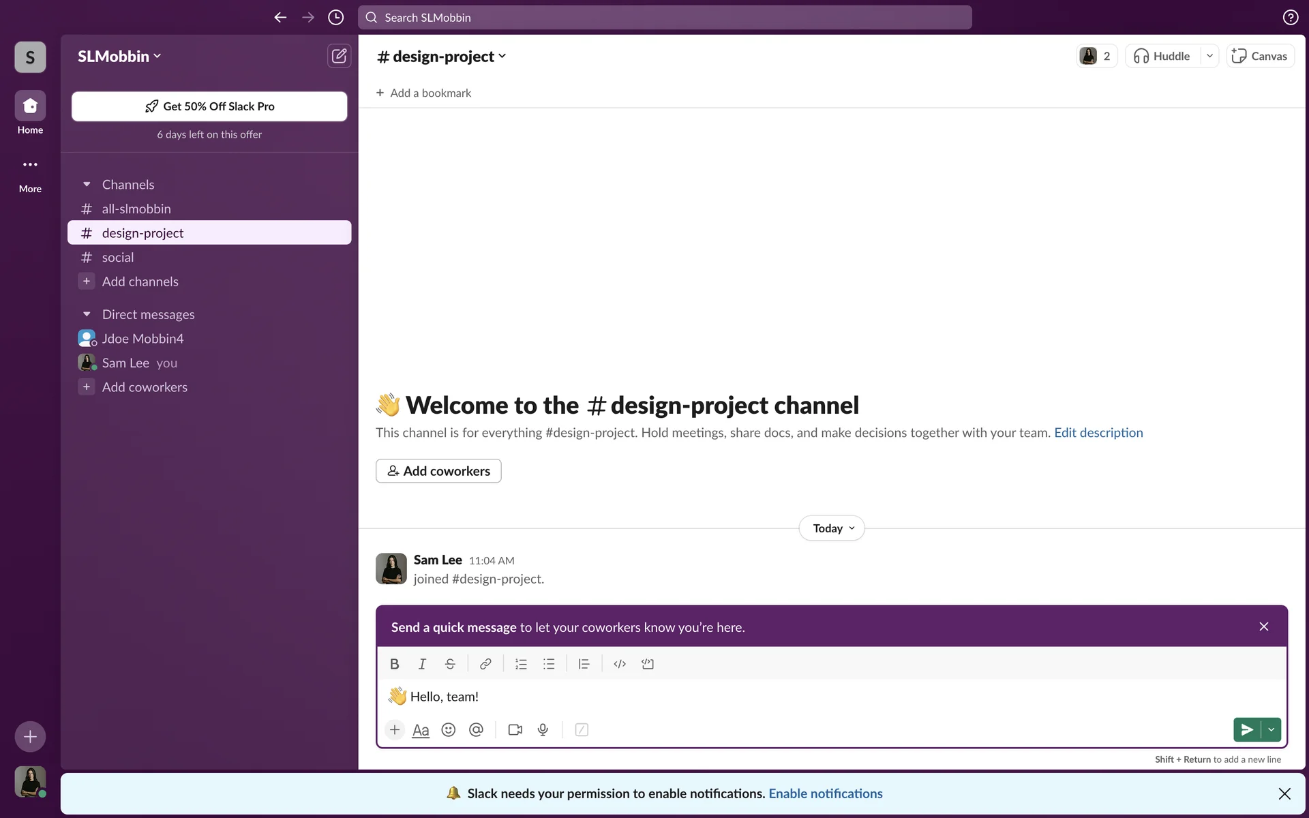Screen dimensions: 1309x818
Task: Click the Search SLMobbin field
Action: pyautogui.click(x=665, y=18)
